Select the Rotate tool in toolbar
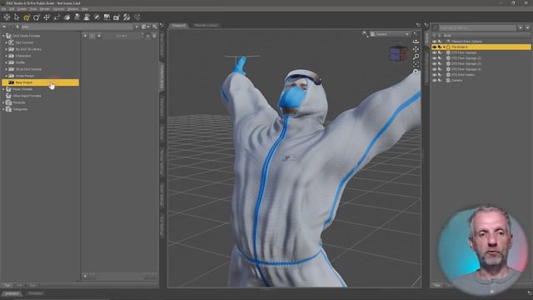 (37, 17)
